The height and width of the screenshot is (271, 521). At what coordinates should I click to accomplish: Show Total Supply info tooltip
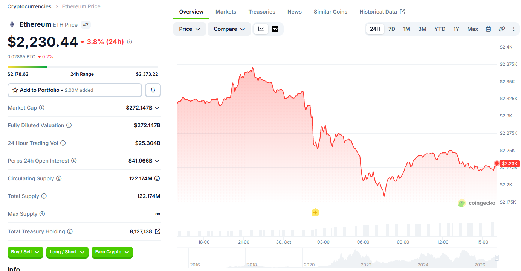(x=44, y=196)
